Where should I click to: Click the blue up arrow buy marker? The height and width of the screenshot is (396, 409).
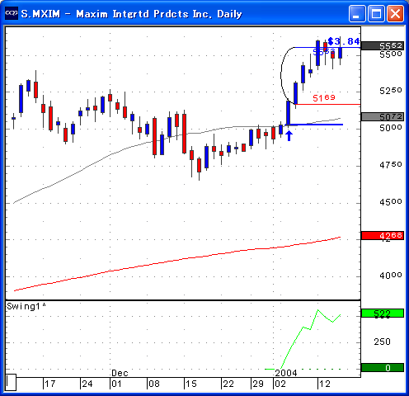point(289,136)
